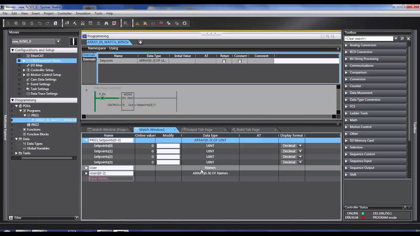Click the Toolbox search text field
The width and height of the screenshot is (420, 236).
pos(368,39)
